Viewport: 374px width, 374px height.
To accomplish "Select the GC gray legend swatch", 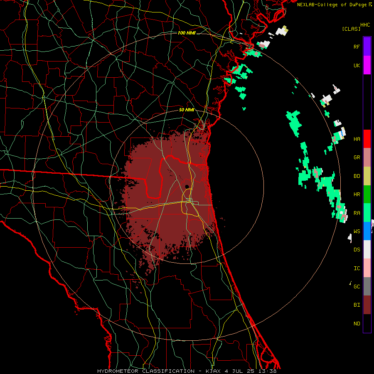I will pyautogui.click(x=367, y=286).
